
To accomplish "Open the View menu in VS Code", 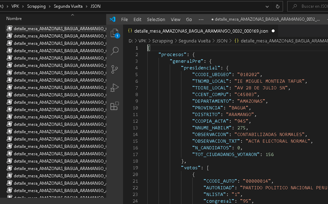I will (x=175, y=19).
